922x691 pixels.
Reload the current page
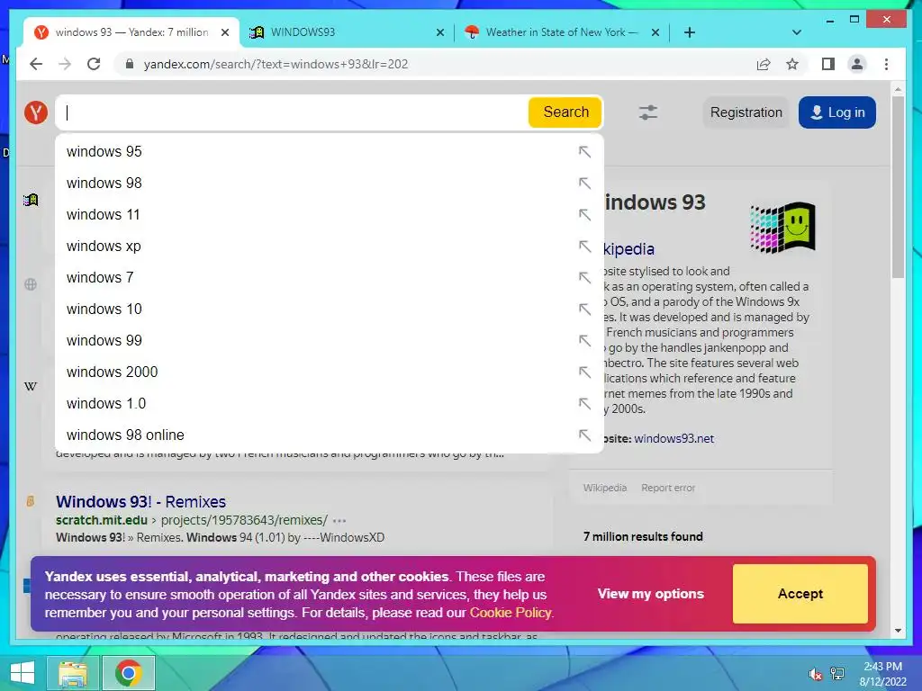(94, 64)
